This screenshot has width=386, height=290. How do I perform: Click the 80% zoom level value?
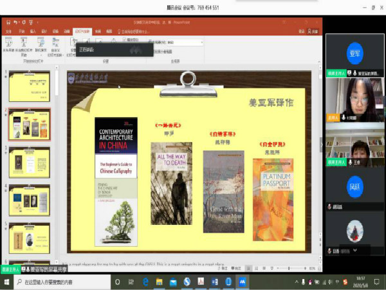[x=312, y=268]
